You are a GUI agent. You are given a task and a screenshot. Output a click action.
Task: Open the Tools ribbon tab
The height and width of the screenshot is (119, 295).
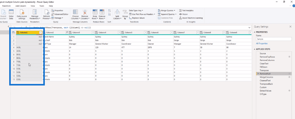coord(42,6)
